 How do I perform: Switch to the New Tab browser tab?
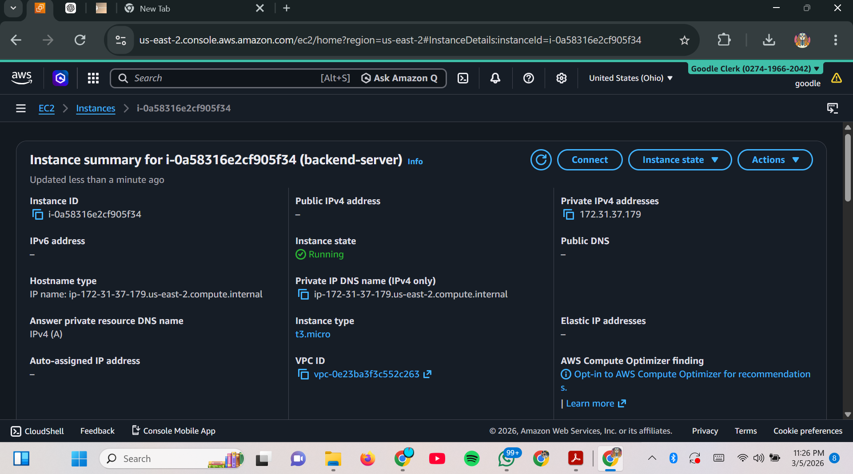click(195, 8)
